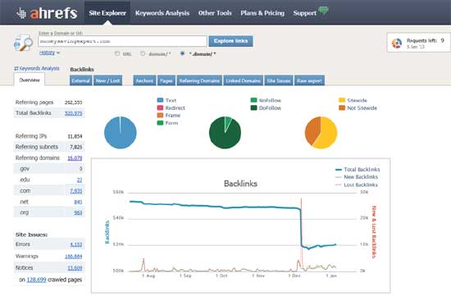Click the Redirect legend color swatch

pos(160,107)
